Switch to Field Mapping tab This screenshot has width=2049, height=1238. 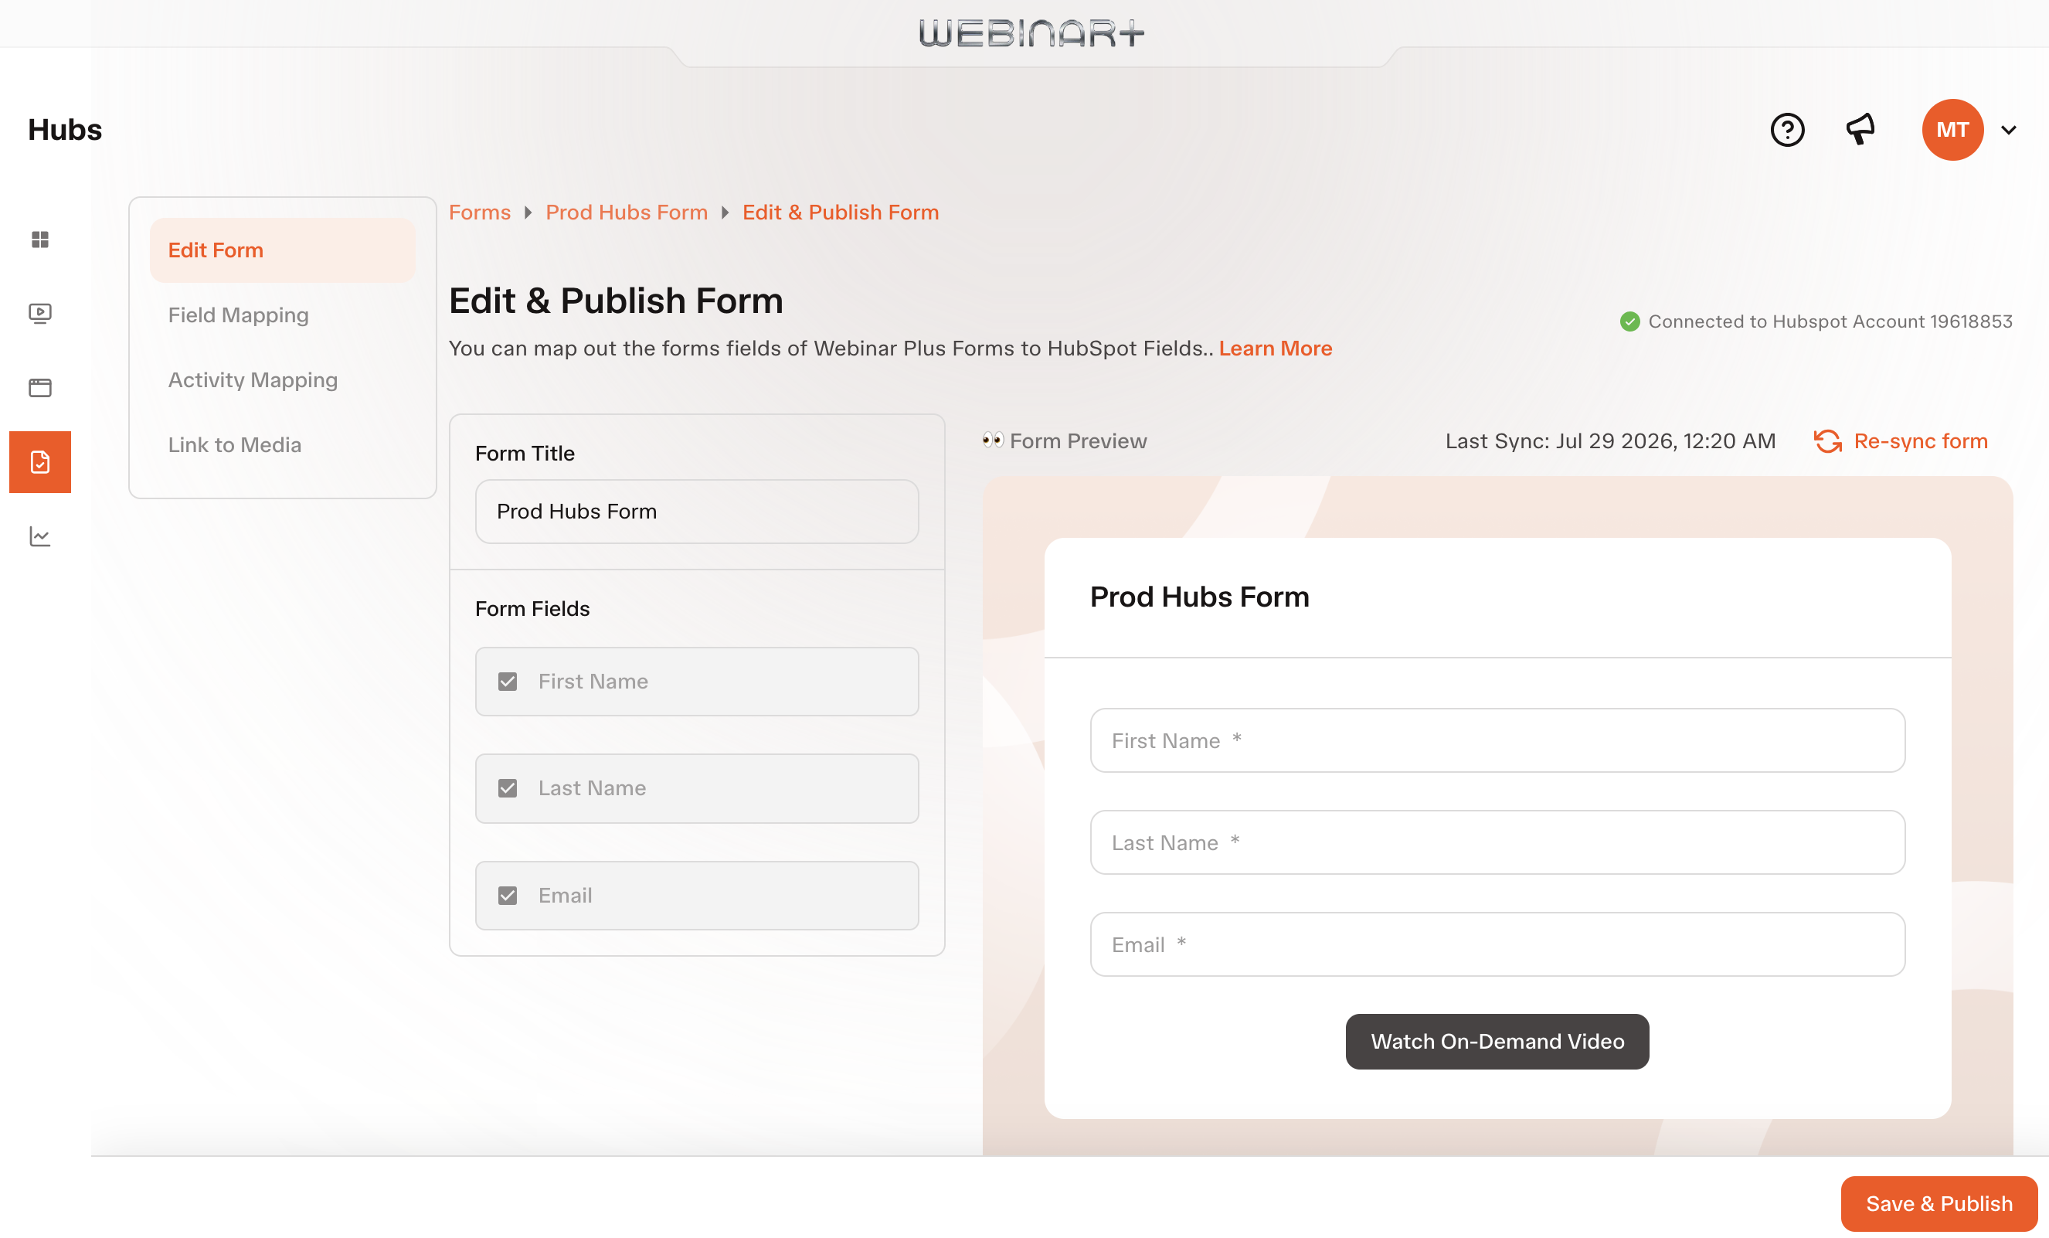click(239, 315)
